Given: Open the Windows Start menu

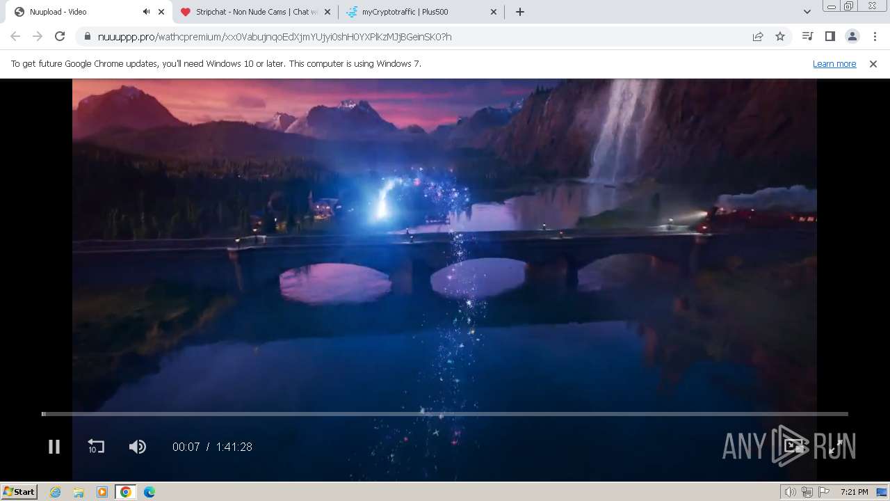Looking at the screenshot, I should point(19,491).
